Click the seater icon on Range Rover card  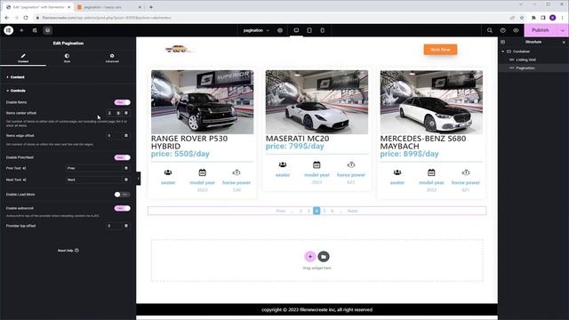[168, 172]
